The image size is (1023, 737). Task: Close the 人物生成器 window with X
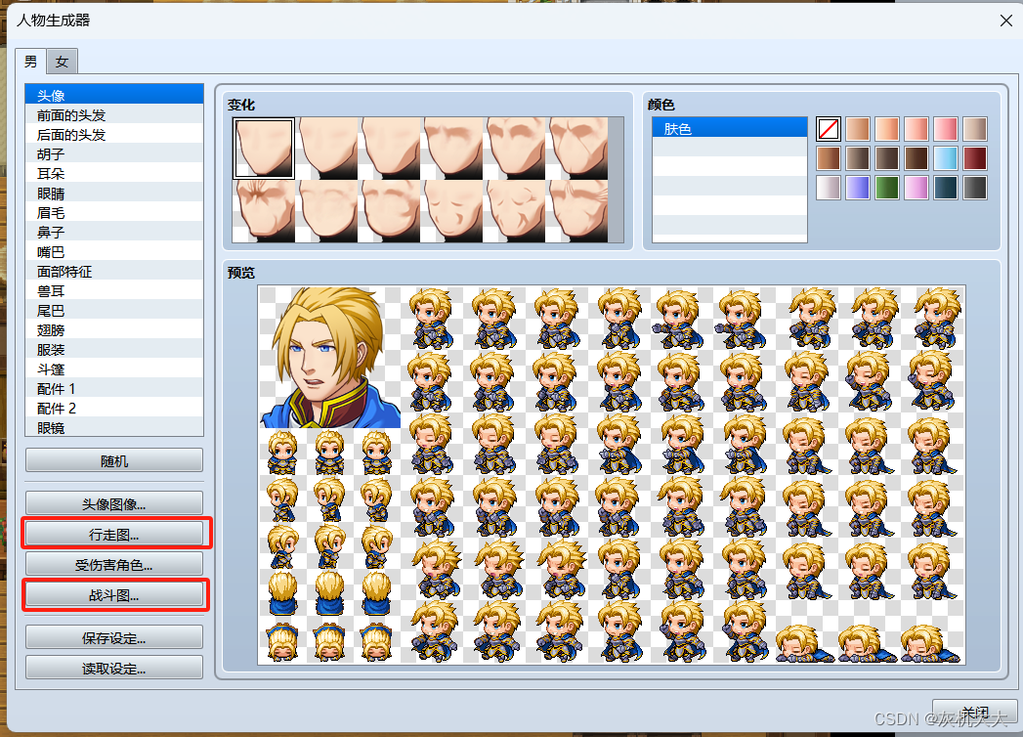1006,21
